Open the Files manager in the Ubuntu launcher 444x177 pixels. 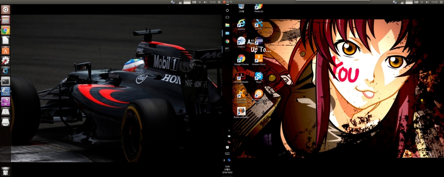(5, 20)
